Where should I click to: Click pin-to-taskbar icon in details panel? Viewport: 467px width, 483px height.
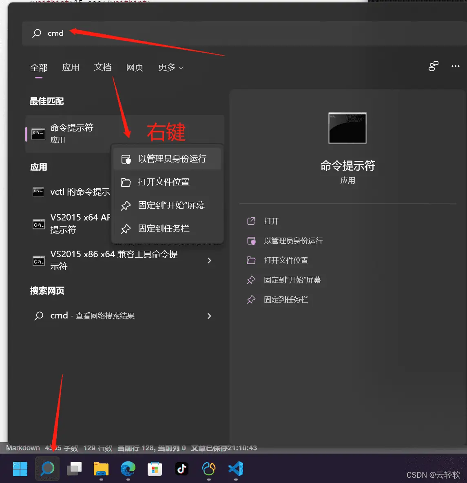(x=251, y=299)
